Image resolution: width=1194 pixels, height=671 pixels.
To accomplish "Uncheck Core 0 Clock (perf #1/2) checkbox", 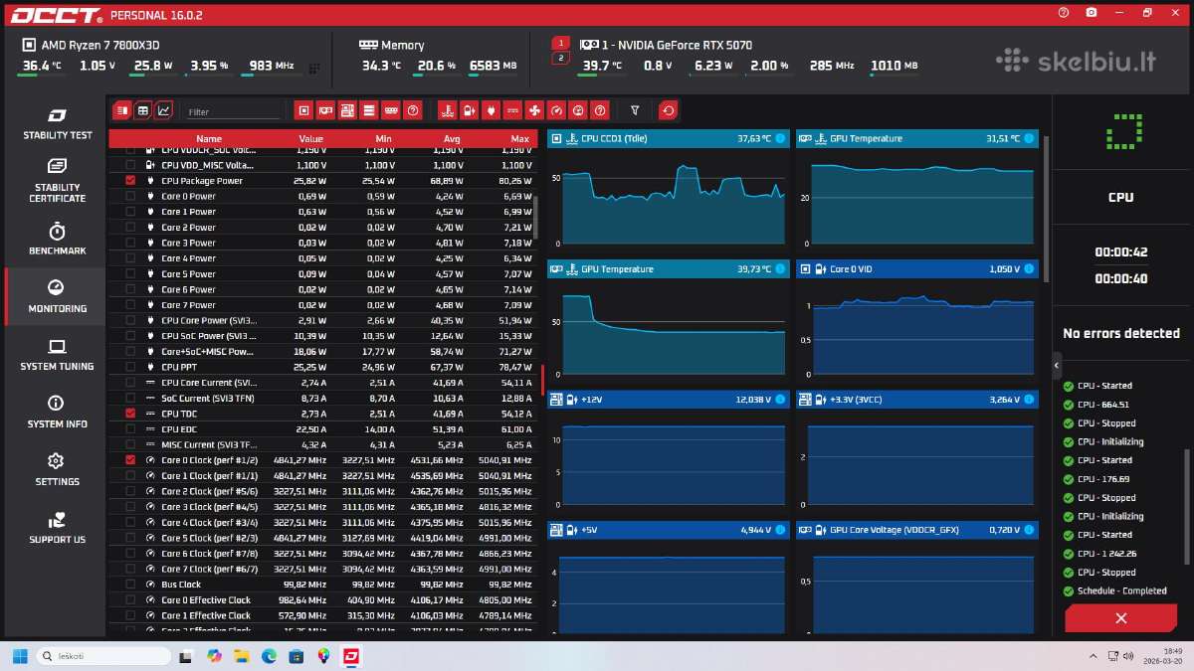I will (130, 460).
